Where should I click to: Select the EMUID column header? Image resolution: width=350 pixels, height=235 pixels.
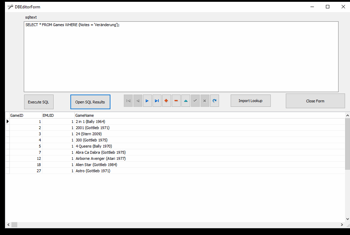coord(58,115)
